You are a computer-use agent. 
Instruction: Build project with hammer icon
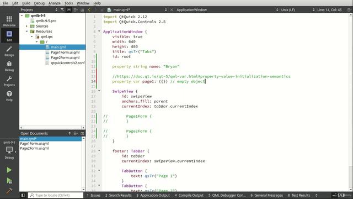(9, 191)
